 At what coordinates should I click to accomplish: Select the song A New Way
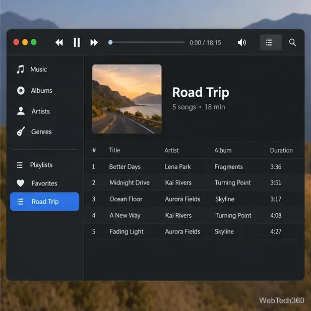[x=125, y=215]
